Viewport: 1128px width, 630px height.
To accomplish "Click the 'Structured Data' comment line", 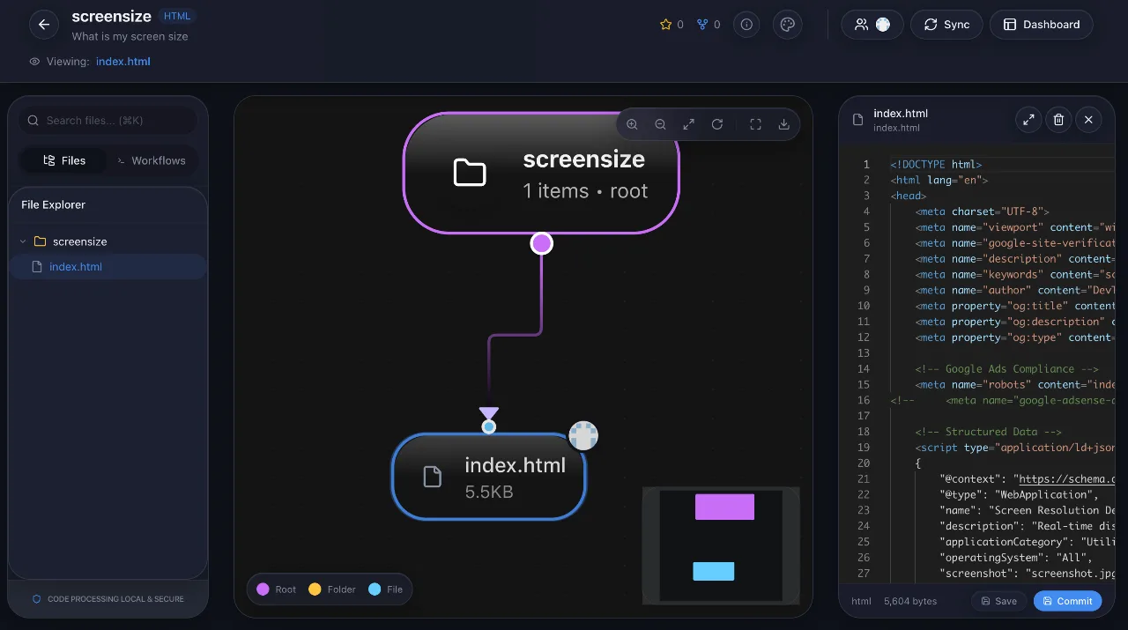I will pos(988,432).
